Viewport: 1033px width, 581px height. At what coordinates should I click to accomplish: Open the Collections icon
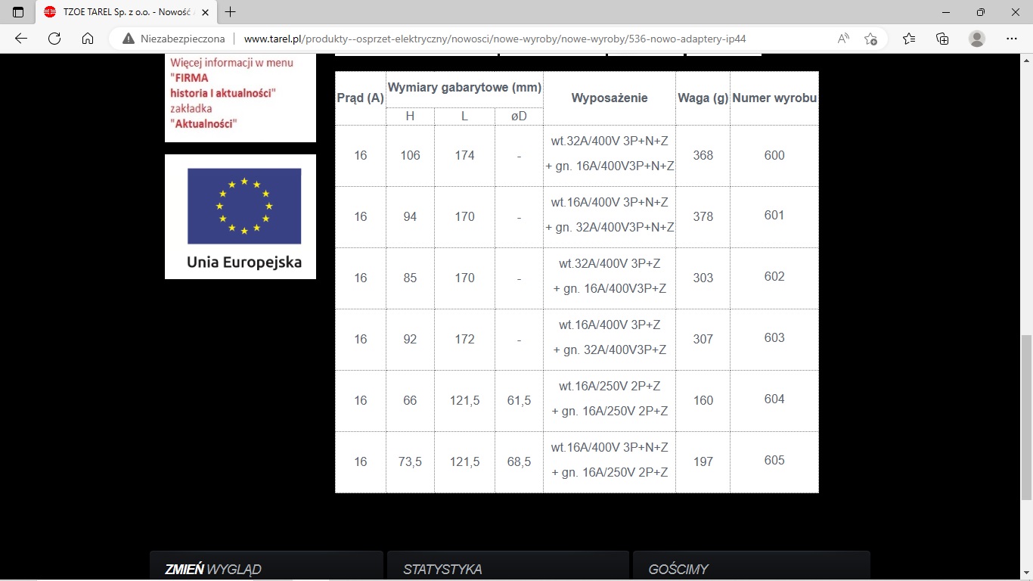pos(942,39)
